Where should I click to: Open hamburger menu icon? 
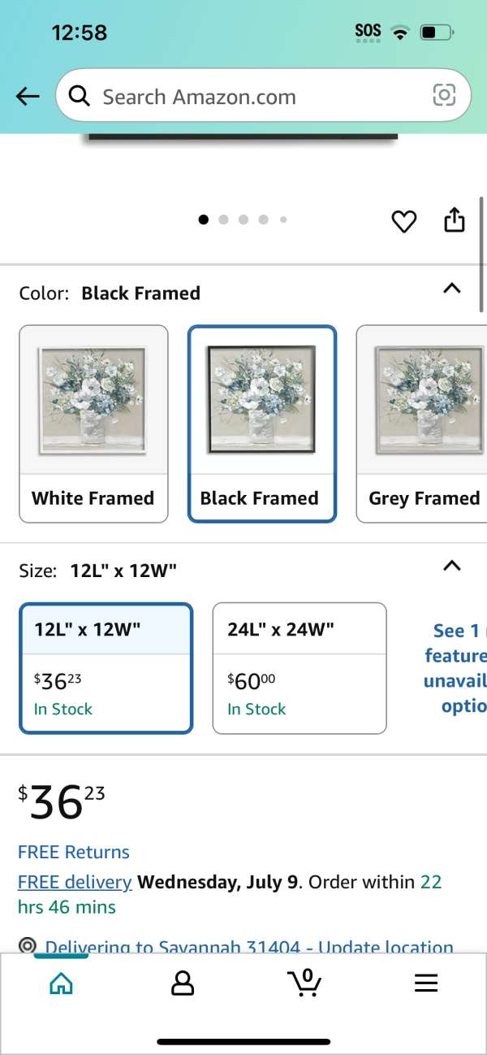(x=426, y=983)
